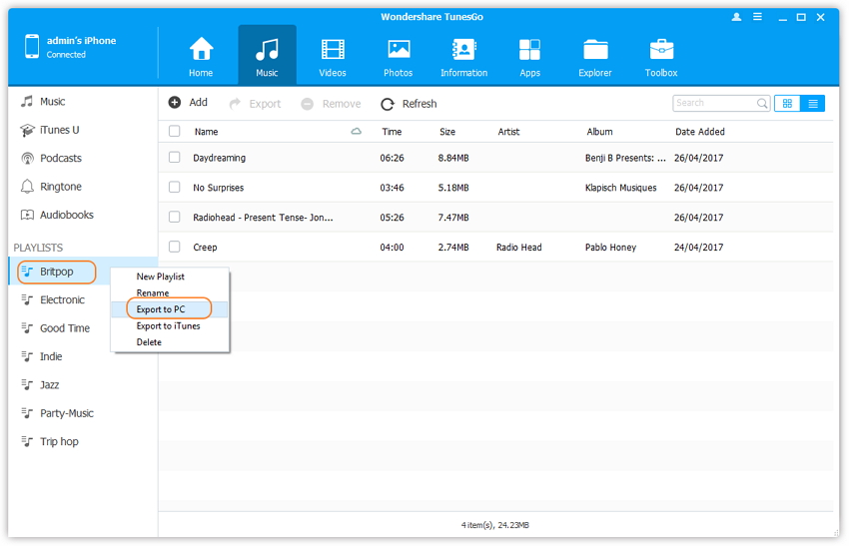Sort by the Name column header
The image size is (849, 546).
(x=207, y=132)
